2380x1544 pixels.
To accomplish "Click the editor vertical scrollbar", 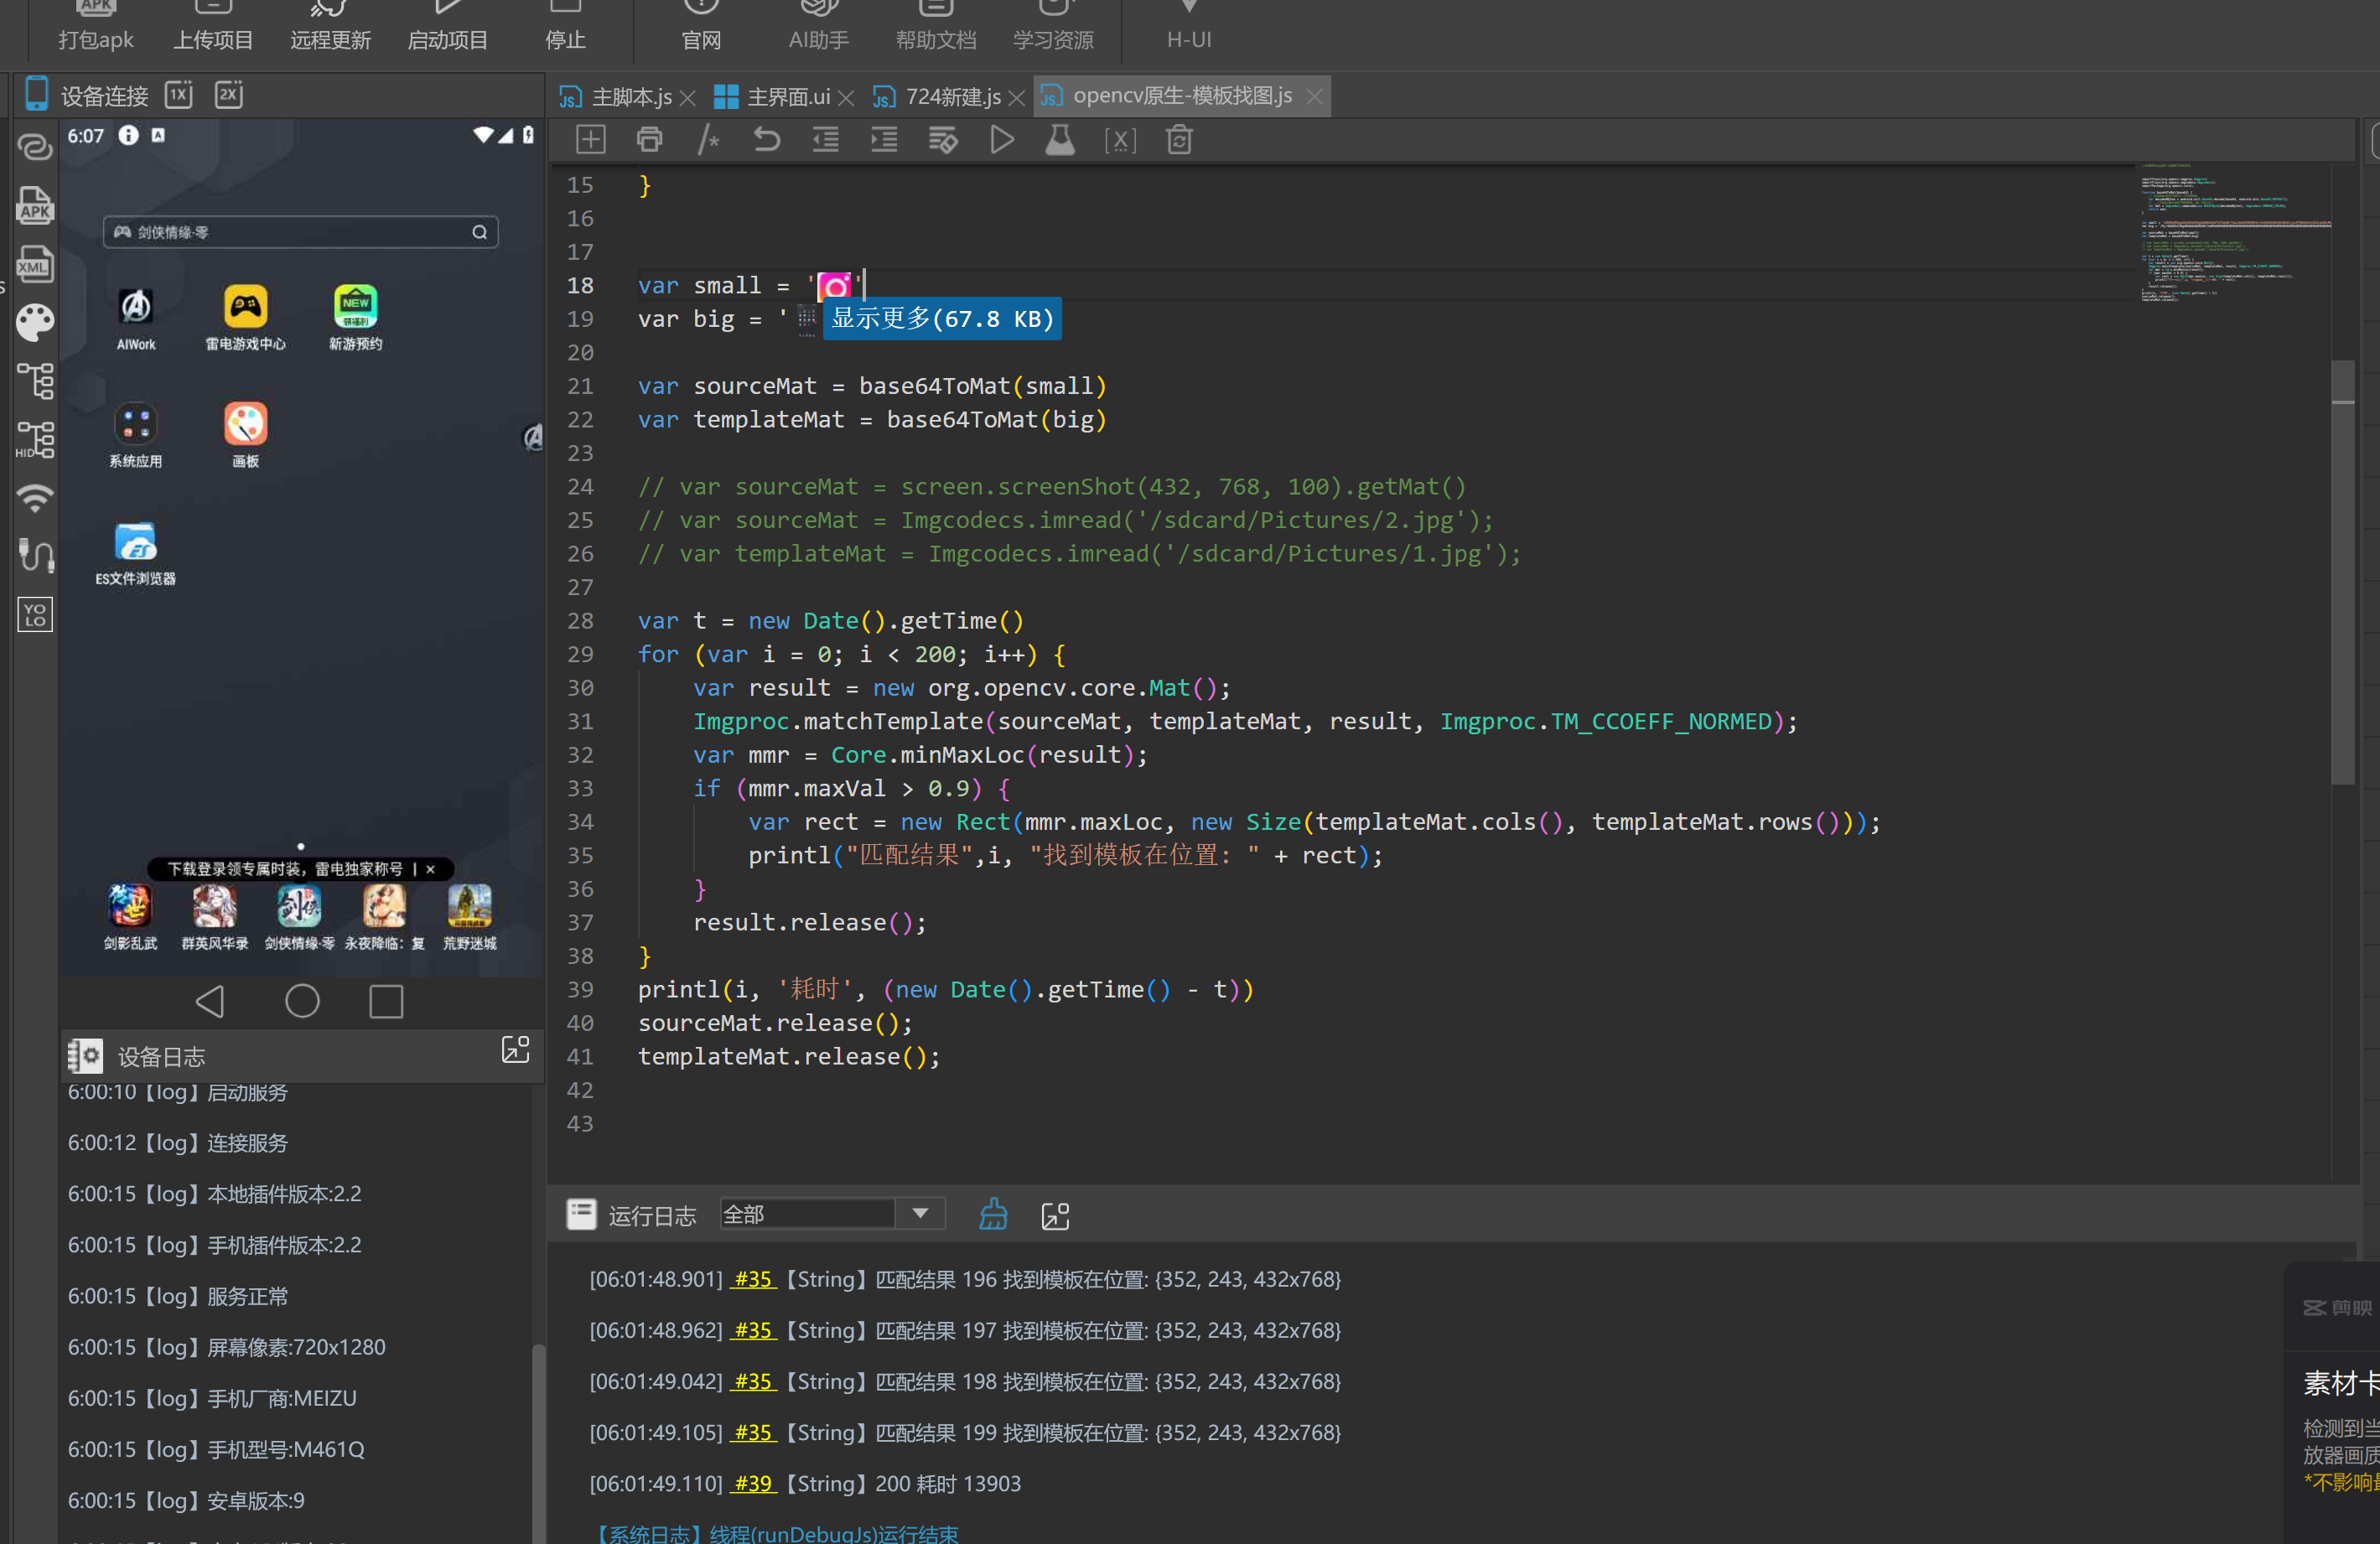I will pyautogui.click(x=2342, y=572).
